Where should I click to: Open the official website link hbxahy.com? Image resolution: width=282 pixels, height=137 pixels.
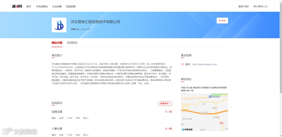click(x=205, y=64)
